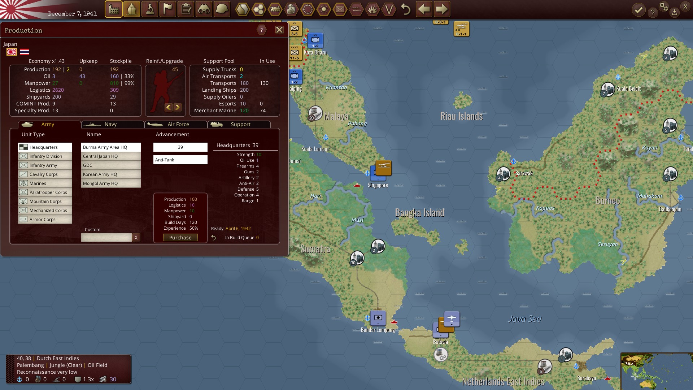The height and width of the screenshot is (390, 693).
Task: Click the V victory hexagon icon
Action: pyautogui.click(x=389, y=9)
